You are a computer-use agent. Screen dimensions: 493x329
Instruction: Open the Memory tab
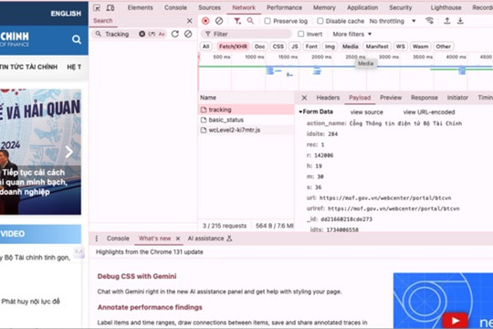(324, 7)
